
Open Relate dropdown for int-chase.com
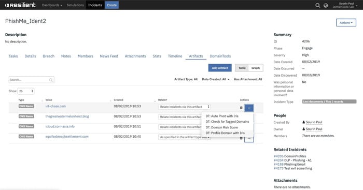pos(184,107)
